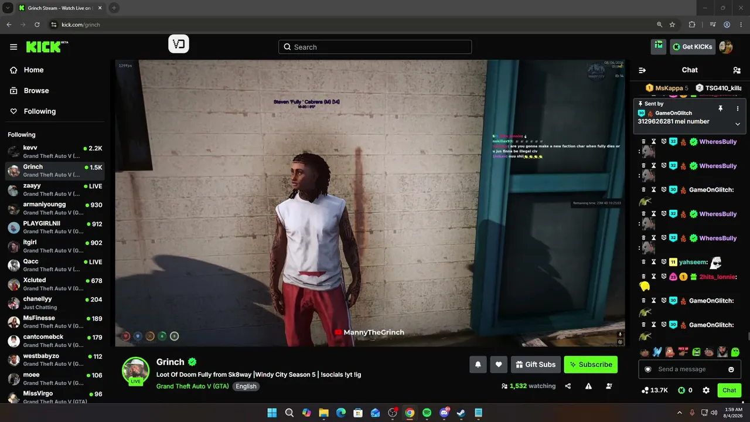Send message with green Chat button
This screenshot has height=422, width=750.
click(729, 390)
